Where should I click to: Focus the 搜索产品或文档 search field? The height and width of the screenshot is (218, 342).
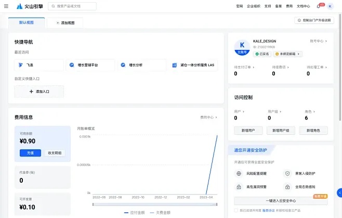72,6
